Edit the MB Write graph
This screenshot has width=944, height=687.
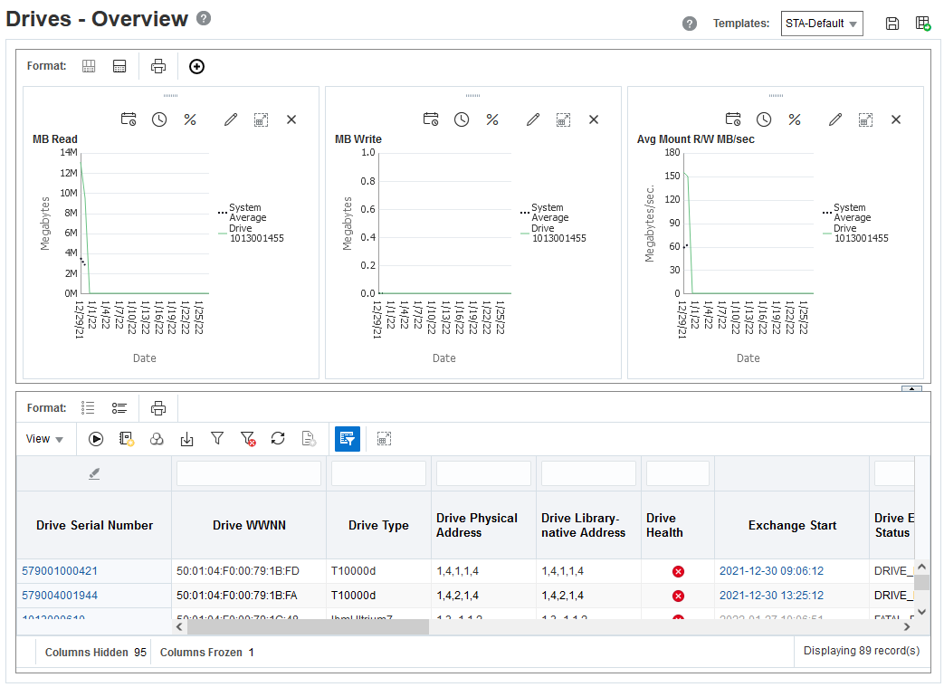pos(533,119)
